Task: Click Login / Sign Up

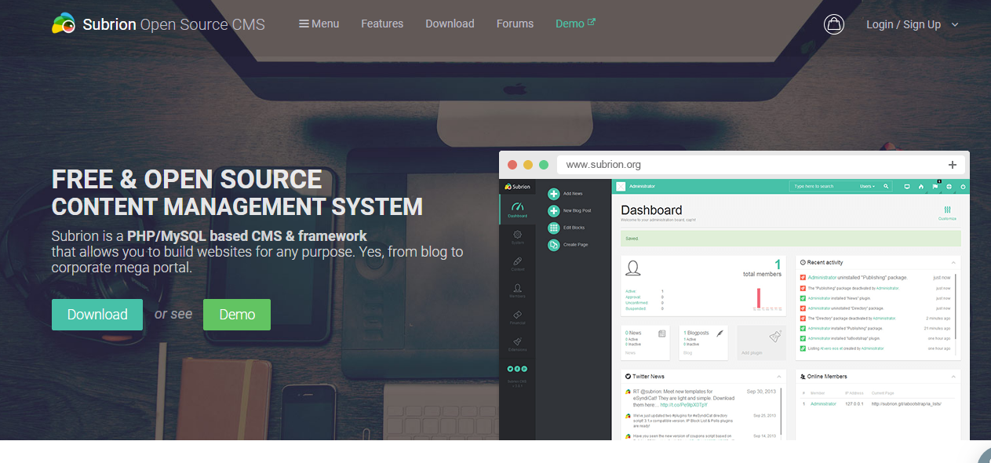Action: (x=903, y=24)
